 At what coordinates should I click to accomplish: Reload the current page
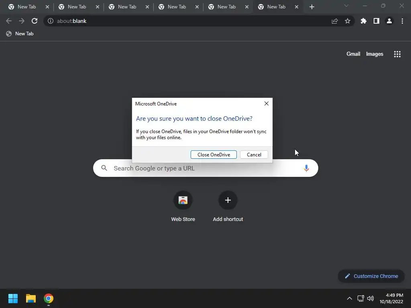[x=35, y=21]
